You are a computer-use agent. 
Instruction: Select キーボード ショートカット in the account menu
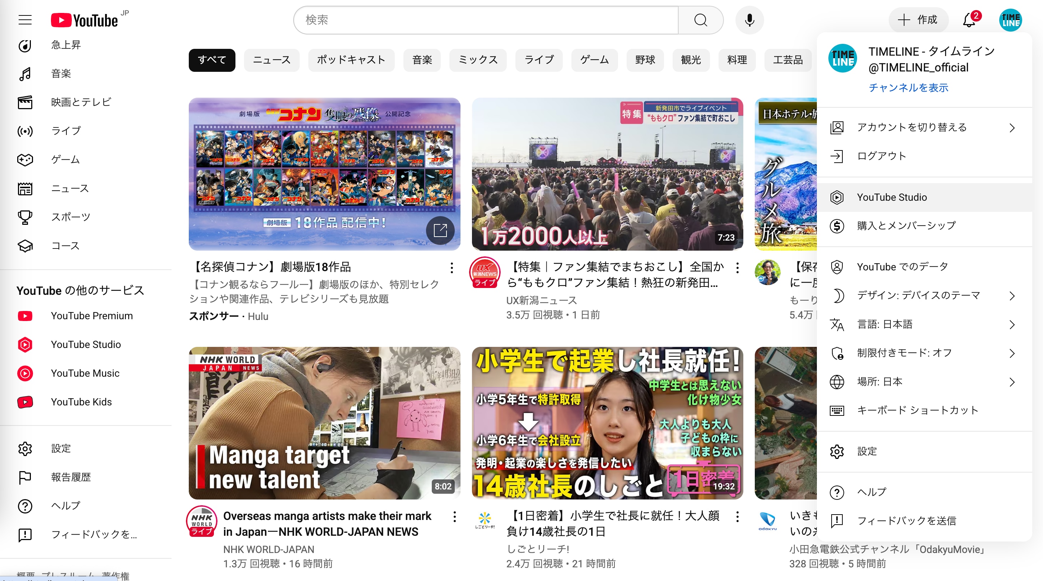point(924,411)
